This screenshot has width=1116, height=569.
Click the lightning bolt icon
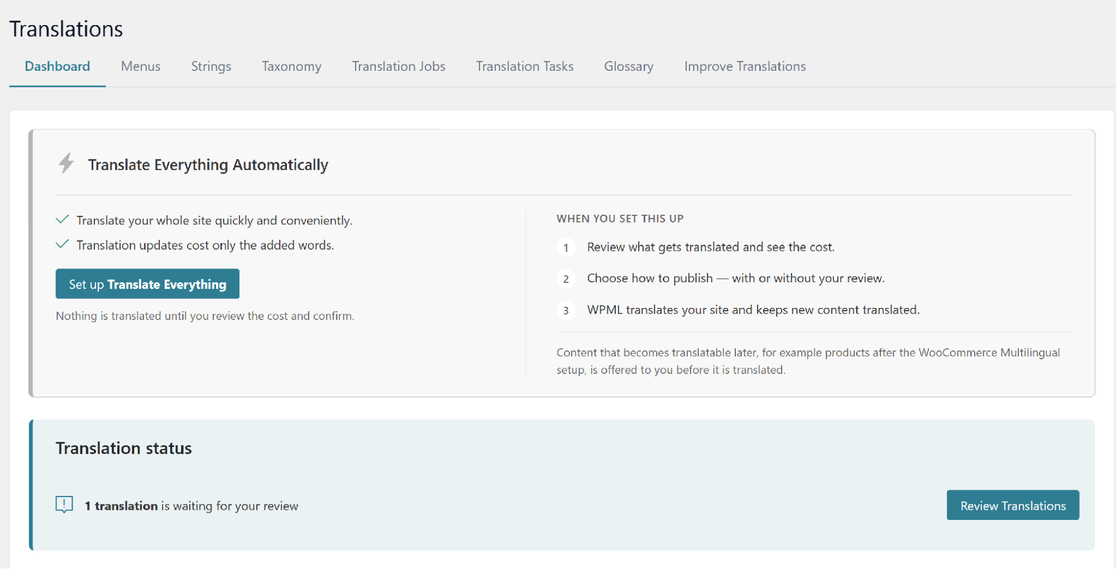(66, 163)
